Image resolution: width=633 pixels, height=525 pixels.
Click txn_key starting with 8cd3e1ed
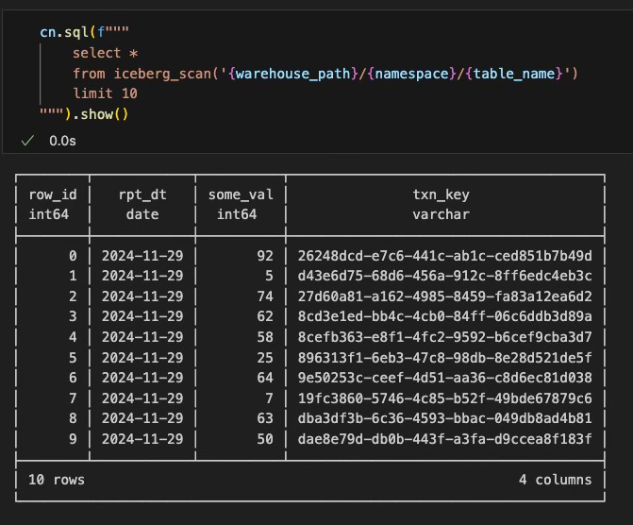445,316
